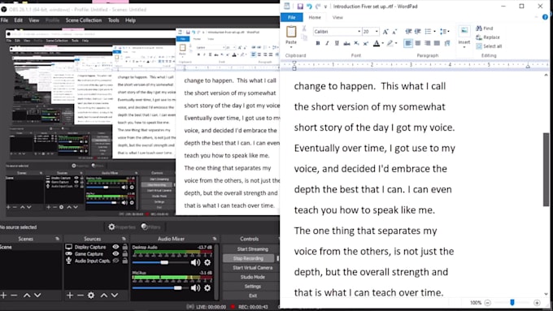Toggle visibility of Audio Input Capture source
This screenshot has height=311, width=553.
115,261
